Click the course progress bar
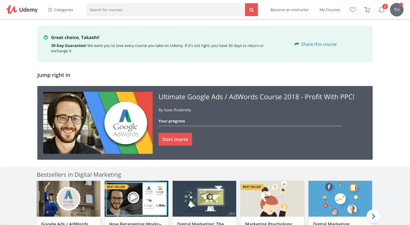 tap(250, 126)
